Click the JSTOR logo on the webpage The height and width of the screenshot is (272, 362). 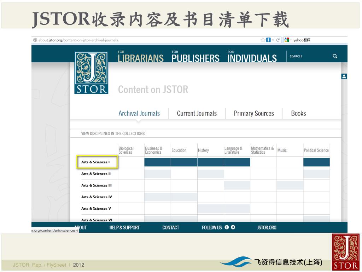pyautogui.click(x=91, y=73)
